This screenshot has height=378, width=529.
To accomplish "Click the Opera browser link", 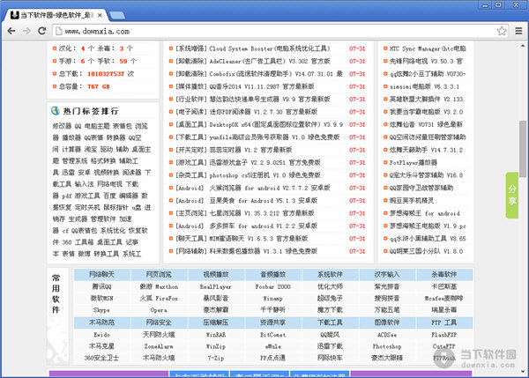I will click(x=159, y=310).
